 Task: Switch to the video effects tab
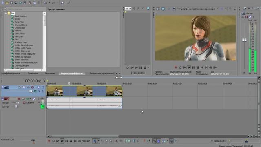72,73
